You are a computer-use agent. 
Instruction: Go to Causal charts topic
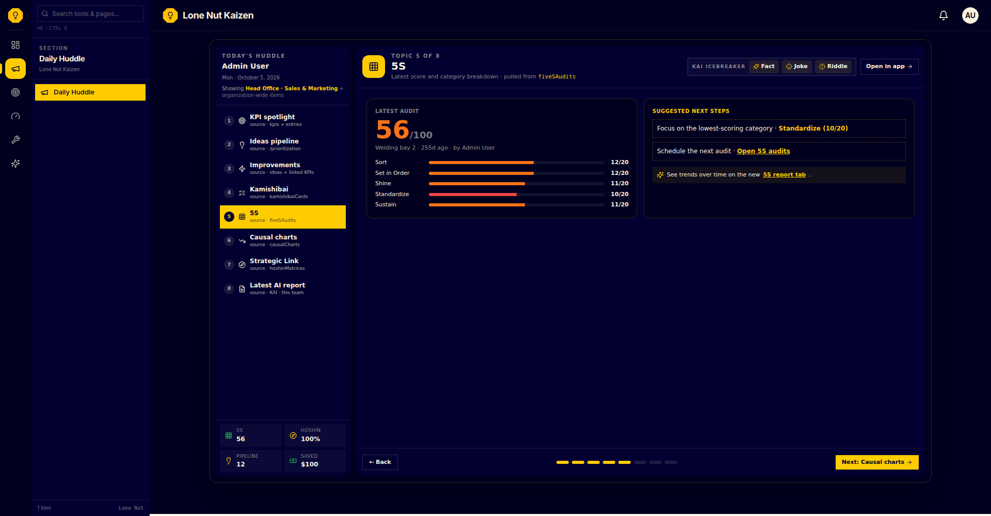coord(283,240)
